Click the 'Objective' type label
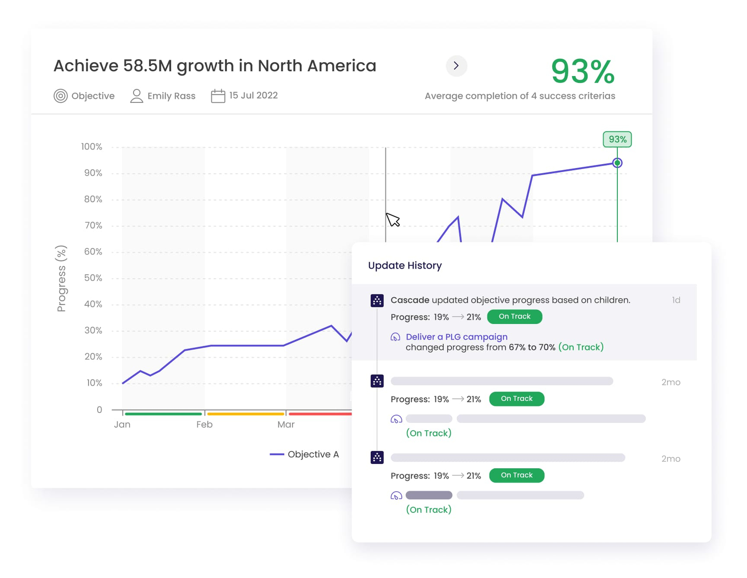 coord(93,96)
